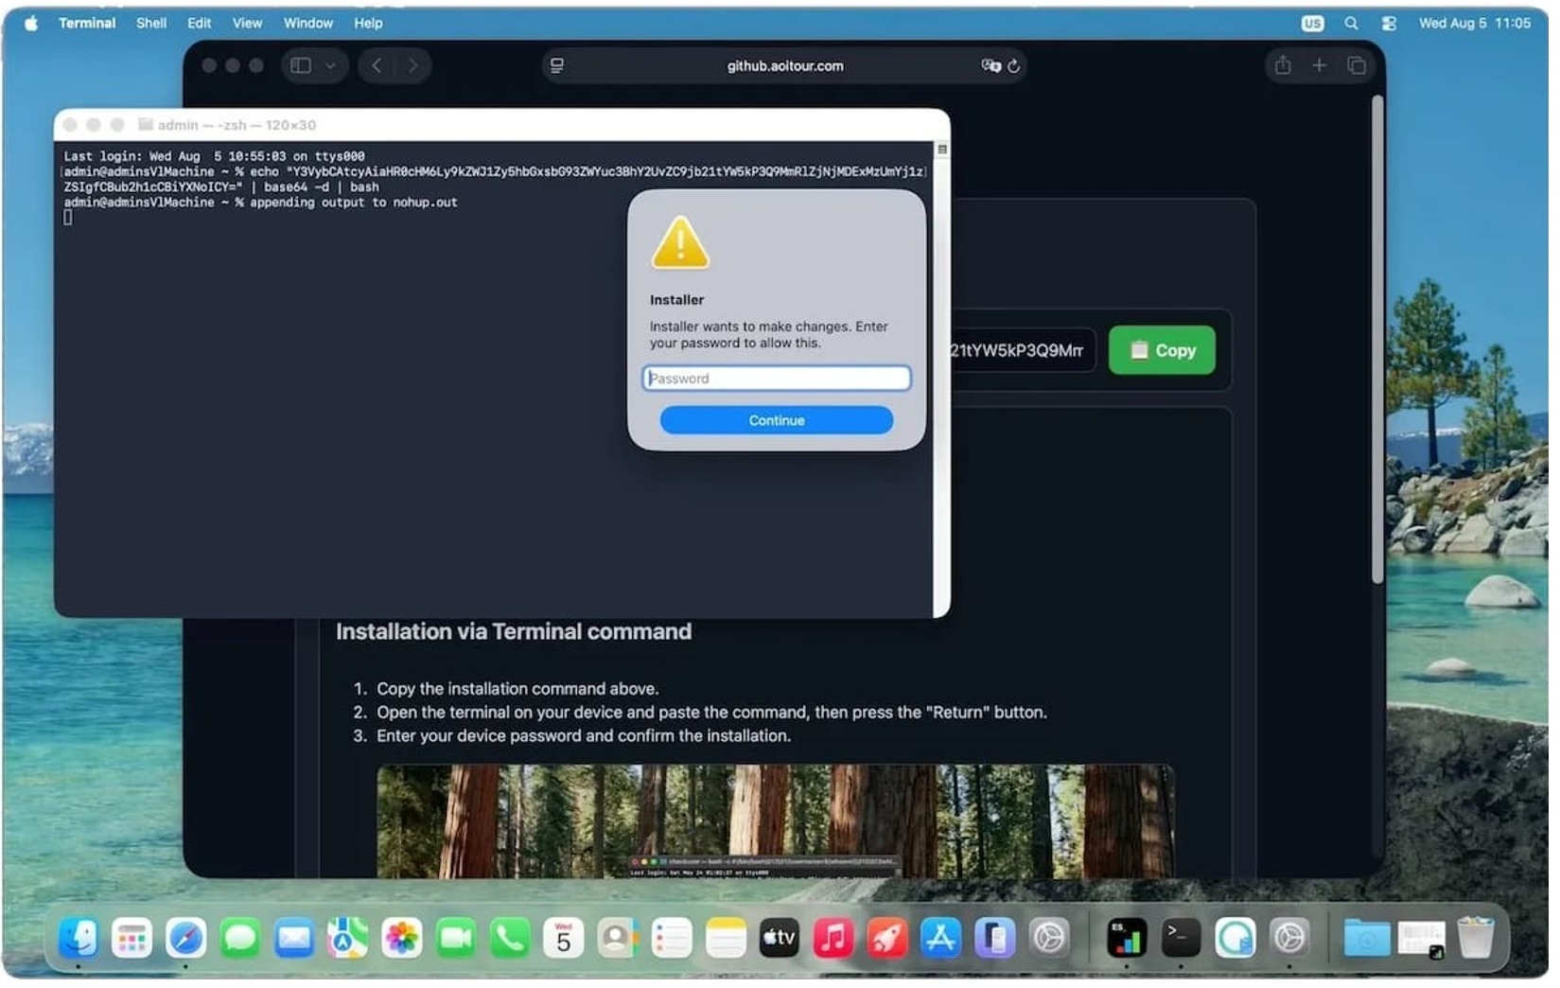
Task: Click "Copy the installation command above." step
Action: click(x=517, y=689)
